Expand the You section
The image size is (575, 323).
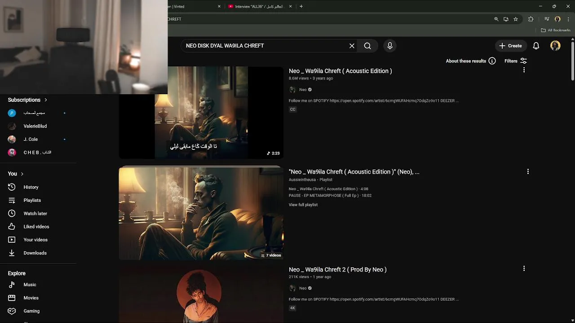point(16,174)
